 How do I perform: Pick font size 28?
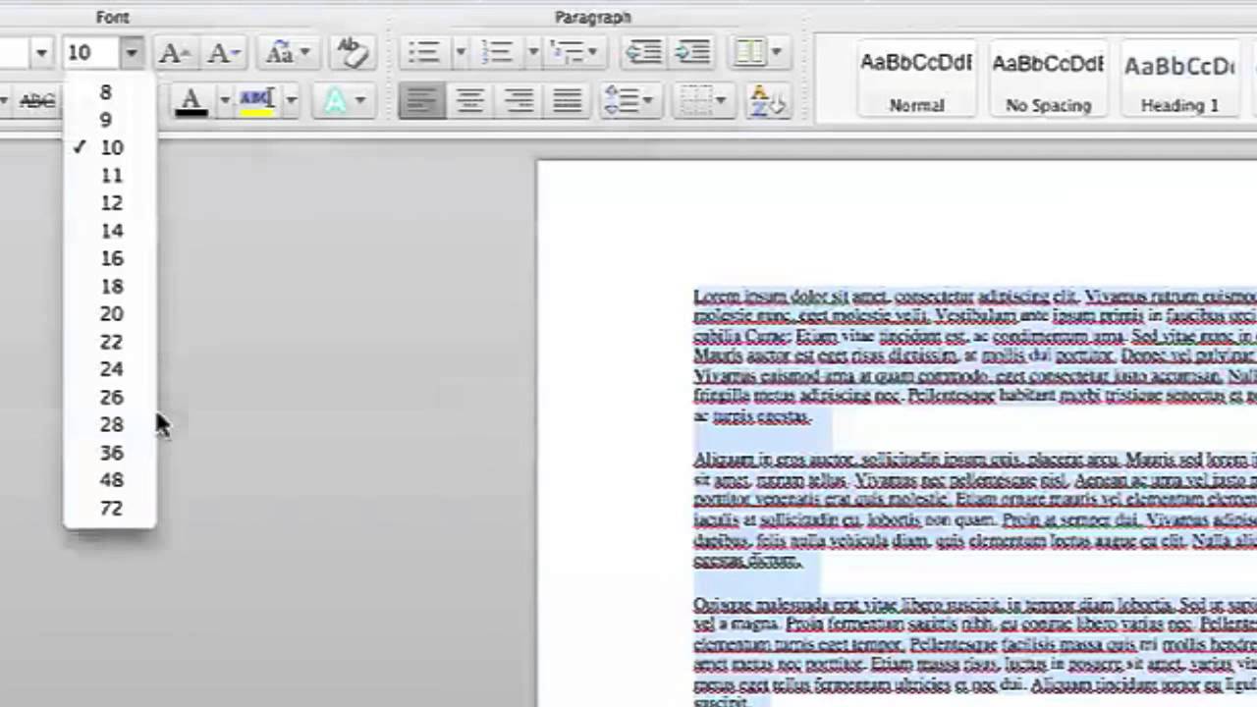pos(110,425)
